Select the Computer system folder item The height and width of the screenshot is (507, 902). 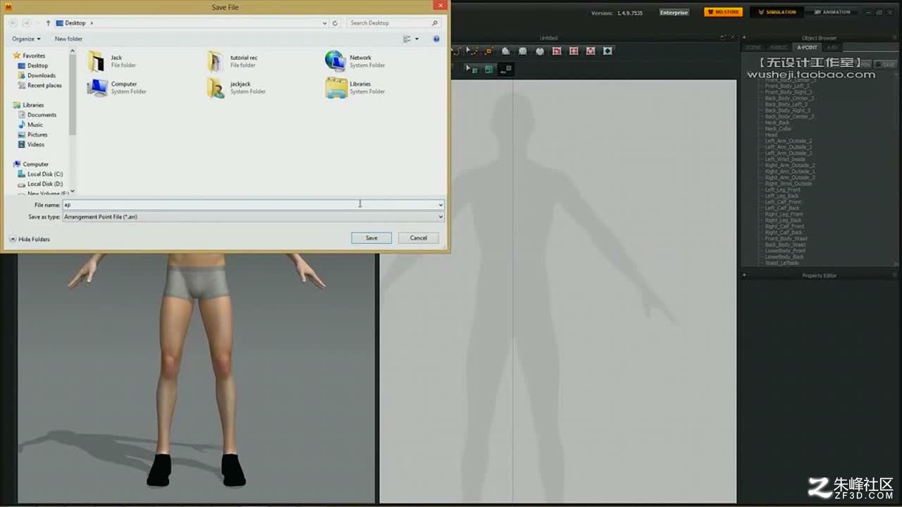pos(117,87)
